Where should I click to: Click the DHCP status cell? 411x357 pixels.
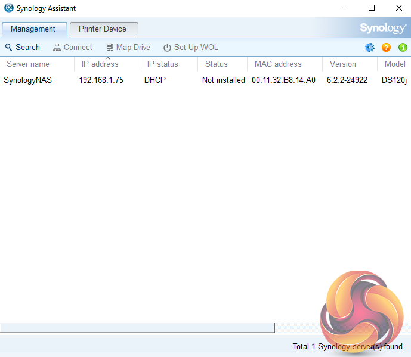(155, 80)
